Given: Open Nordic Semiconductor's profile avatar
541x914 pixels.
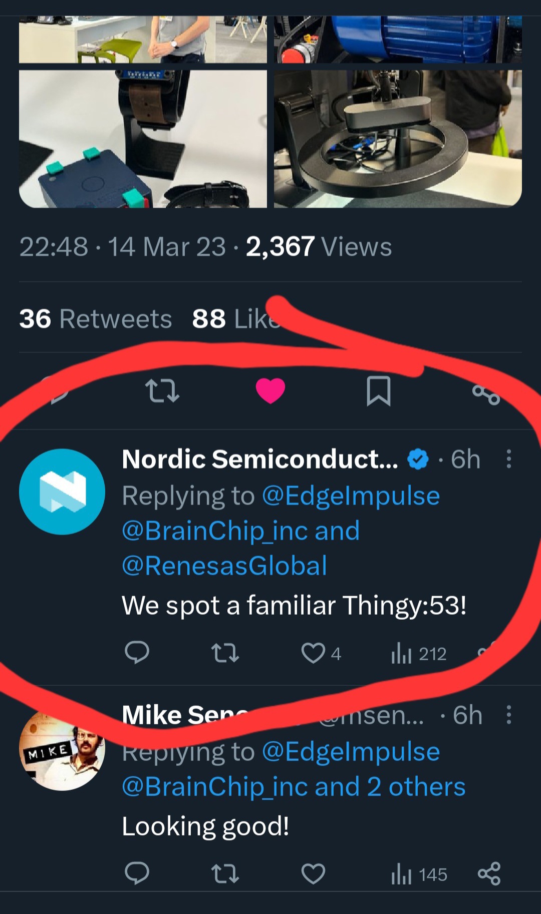Looking at the screenshot, I should [x=62, y=492].
